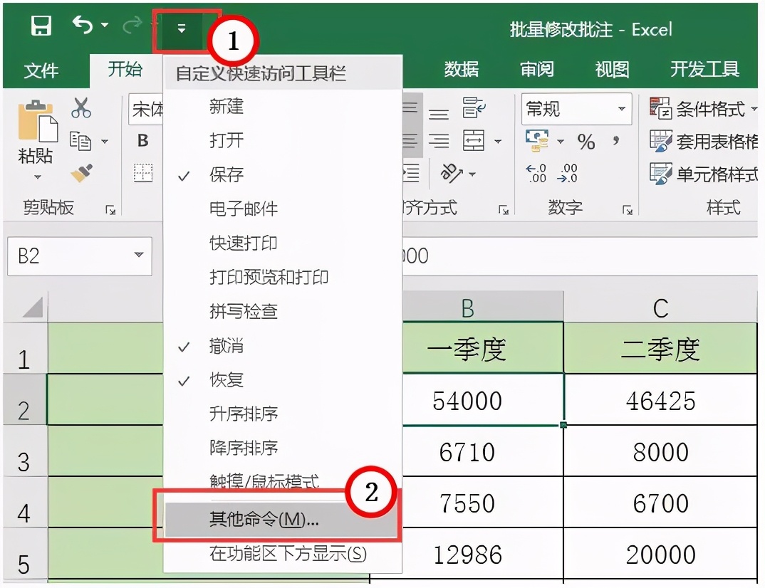
Task: Open the Customize Quick Access Toolbar arrow
Action: coord(182,29)
